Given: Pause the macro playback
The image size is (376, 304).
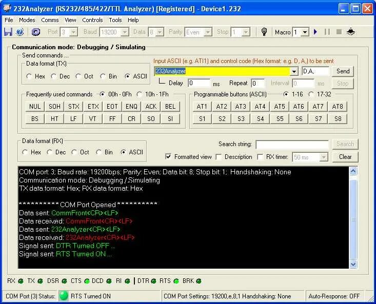Looking at the screenshot, I should (x=327, y=32).
